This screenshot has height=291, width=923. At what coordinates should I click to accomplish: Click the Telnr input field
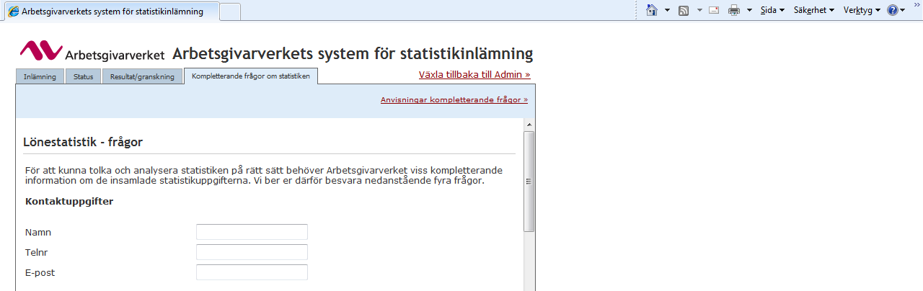coord(252,252)
